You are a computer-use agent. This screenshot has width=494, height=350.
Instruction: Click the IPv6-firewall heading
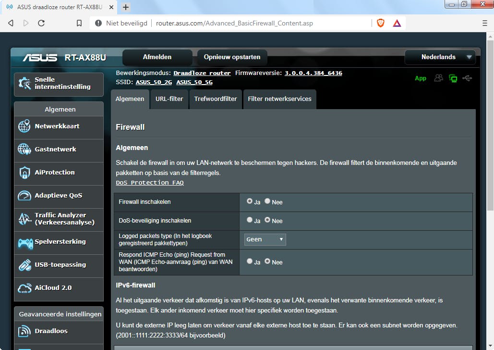click(135, 285)
